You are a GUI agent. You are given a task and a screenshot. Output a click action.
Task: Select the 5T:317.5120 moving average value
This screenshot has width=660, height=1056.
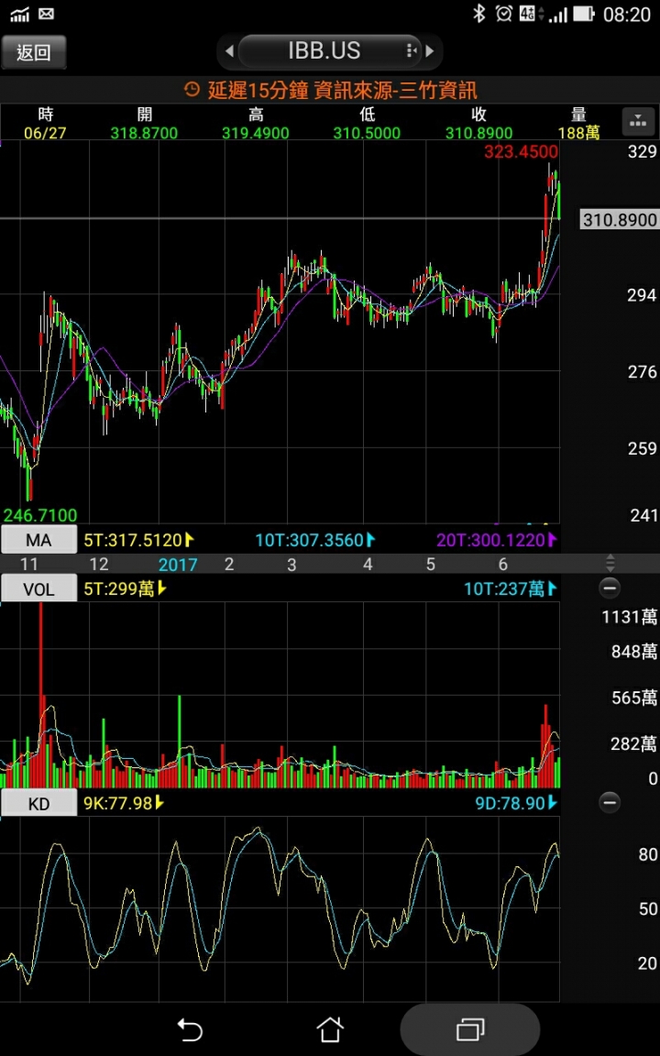(139, 539)
